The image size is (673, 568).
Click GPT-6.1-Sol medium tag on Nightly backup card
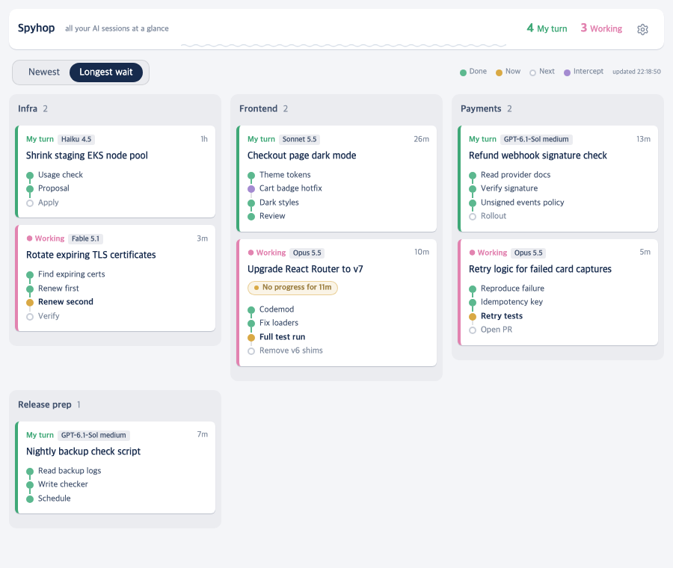pyautogui.click(x=93, y=435)
